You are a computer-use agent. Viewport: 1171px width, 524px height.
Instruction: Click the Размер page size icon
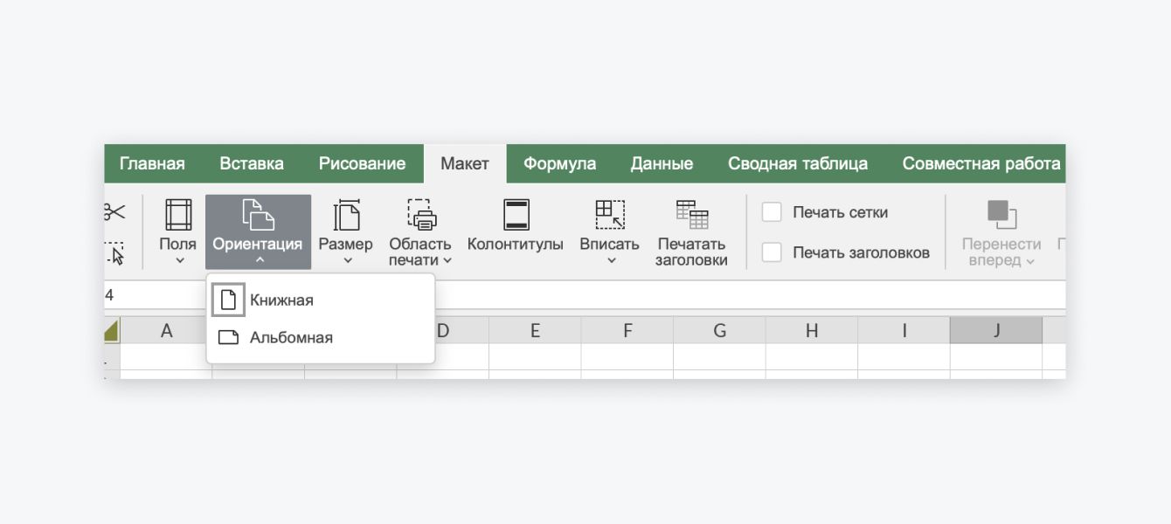click(x=346, y=215)
